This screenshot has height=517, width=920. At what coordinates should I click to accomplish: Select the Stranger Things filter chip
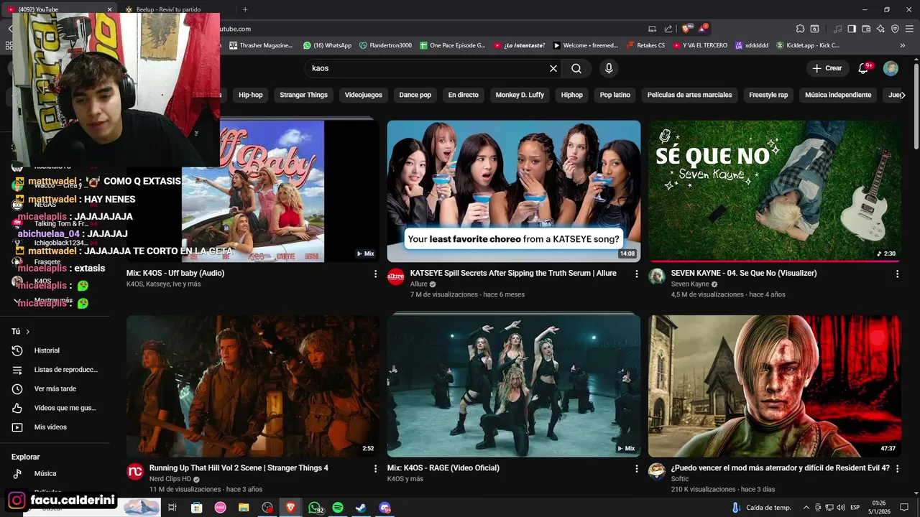303,95
